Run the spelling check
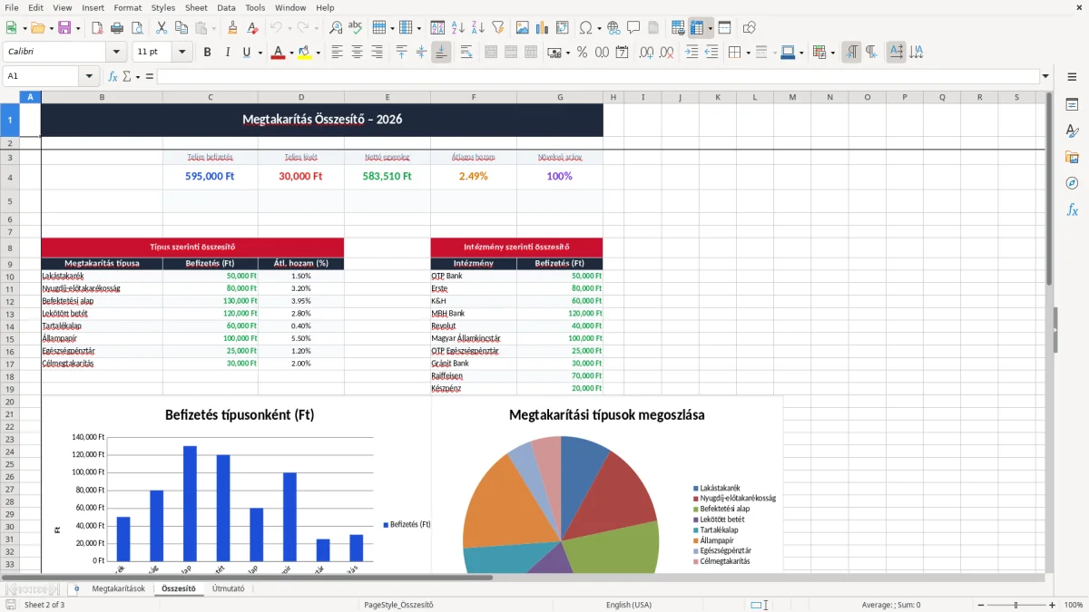The image size is (1089, 612). pyautogui.click(x=355, y=28)
